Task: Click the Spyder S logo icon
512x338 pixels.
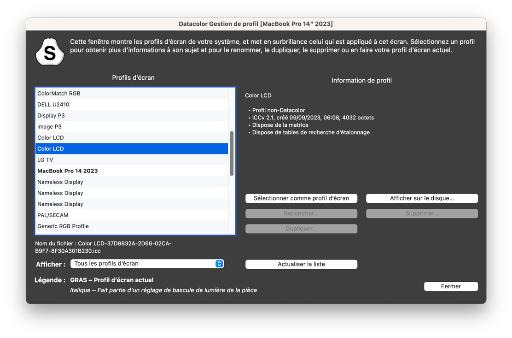Action: [50, 52]
